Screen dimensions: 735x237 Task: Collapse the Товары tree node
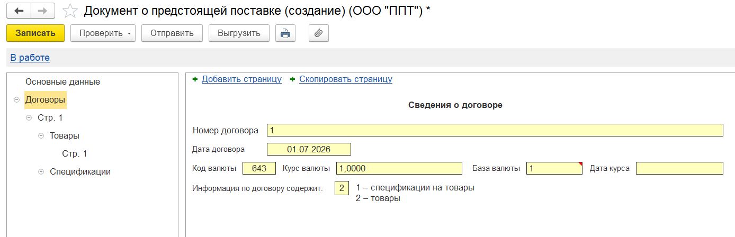coord(41,135)
